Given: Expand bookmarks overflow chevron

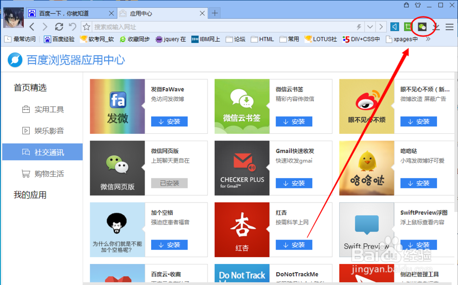Looking at the screenshot, I should pyautogui.click(x=428, y=39).
